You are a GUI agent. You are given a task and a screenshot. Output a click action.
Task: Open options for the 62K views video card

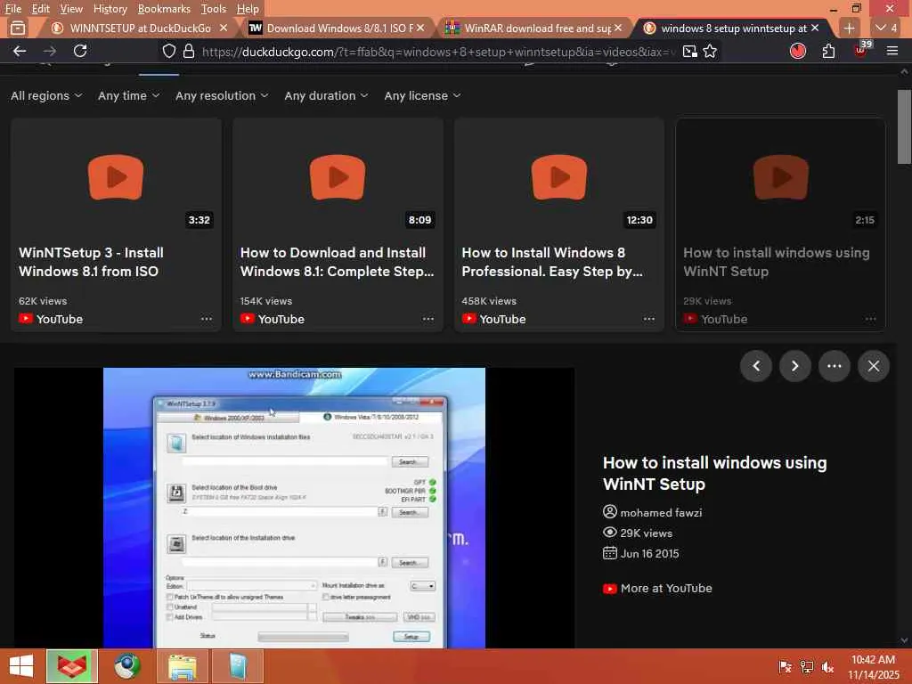coord(207,319)
